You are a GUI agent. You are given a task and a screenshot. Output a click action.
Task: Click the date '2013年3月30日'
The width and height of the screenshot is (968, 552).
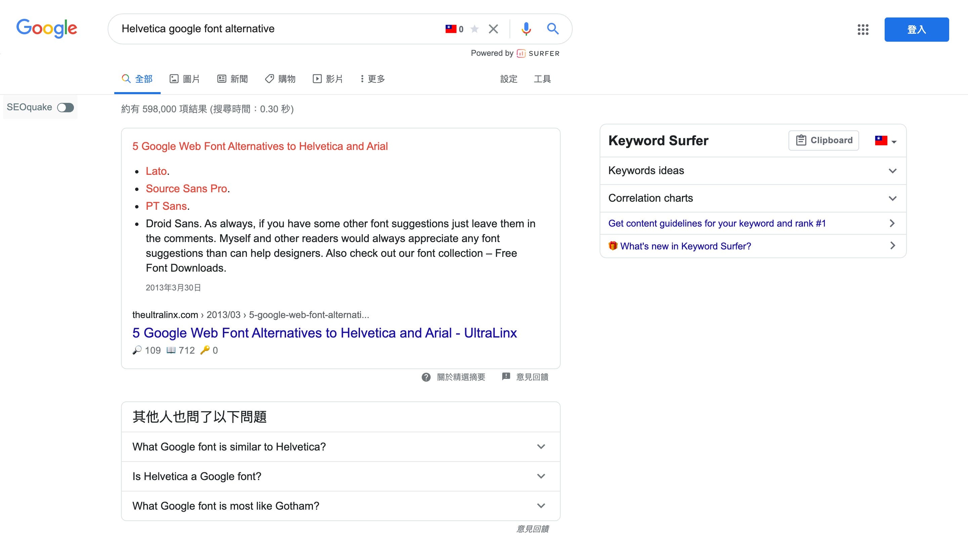[x=173, y=288]
